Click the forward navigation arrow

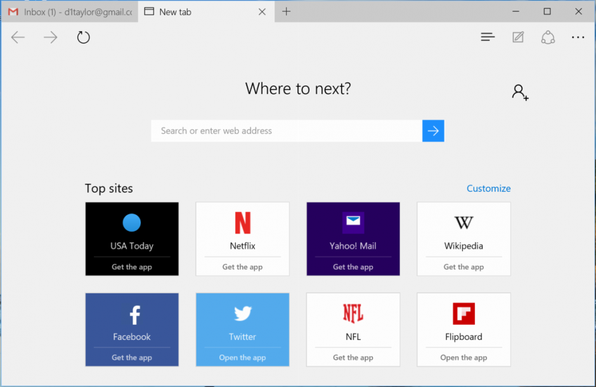pos(49,37)
